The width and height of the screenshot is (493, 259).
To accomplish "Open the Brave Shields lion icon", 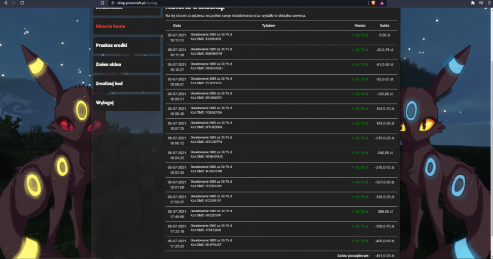I will (x=373, y=3).
